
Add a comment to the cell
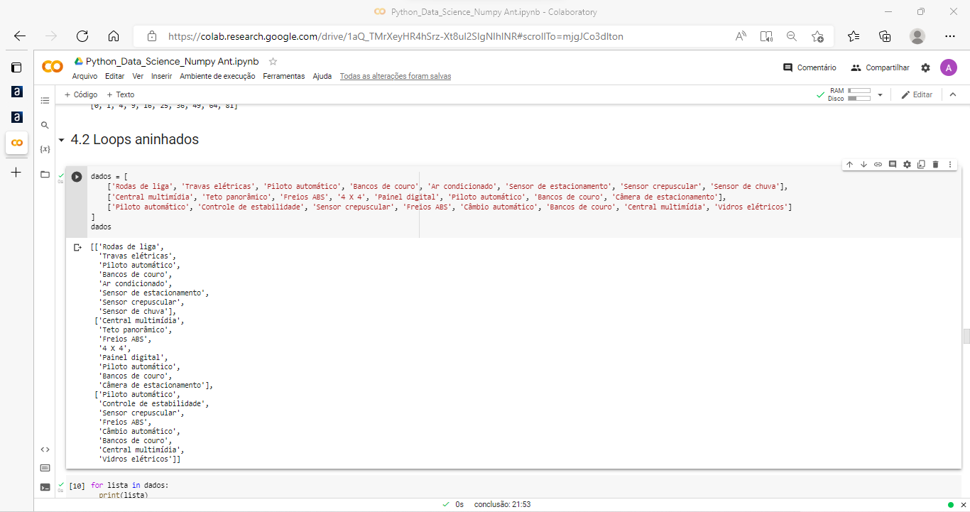click(893, 165)
